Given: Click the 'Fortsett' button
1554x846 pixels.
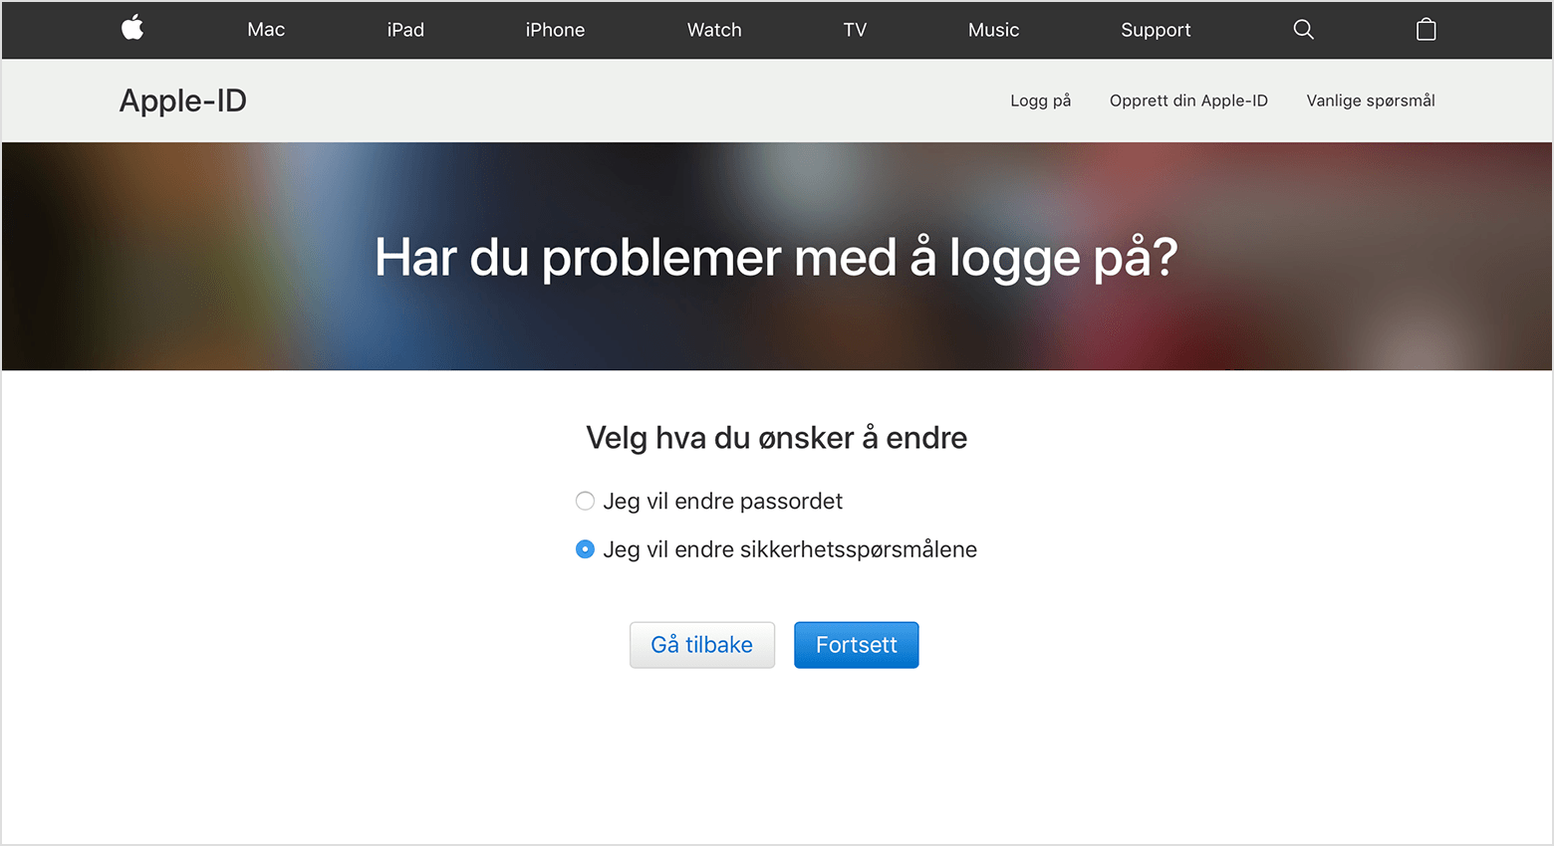Looking at the screenshot, I should 856,645.
